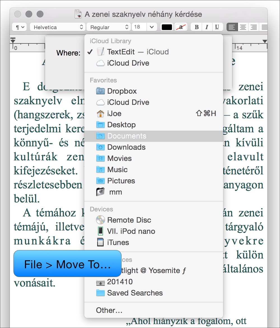Open the black text color swatch
This screenshot has width=280, height=328.
click(x=167, y=27)
